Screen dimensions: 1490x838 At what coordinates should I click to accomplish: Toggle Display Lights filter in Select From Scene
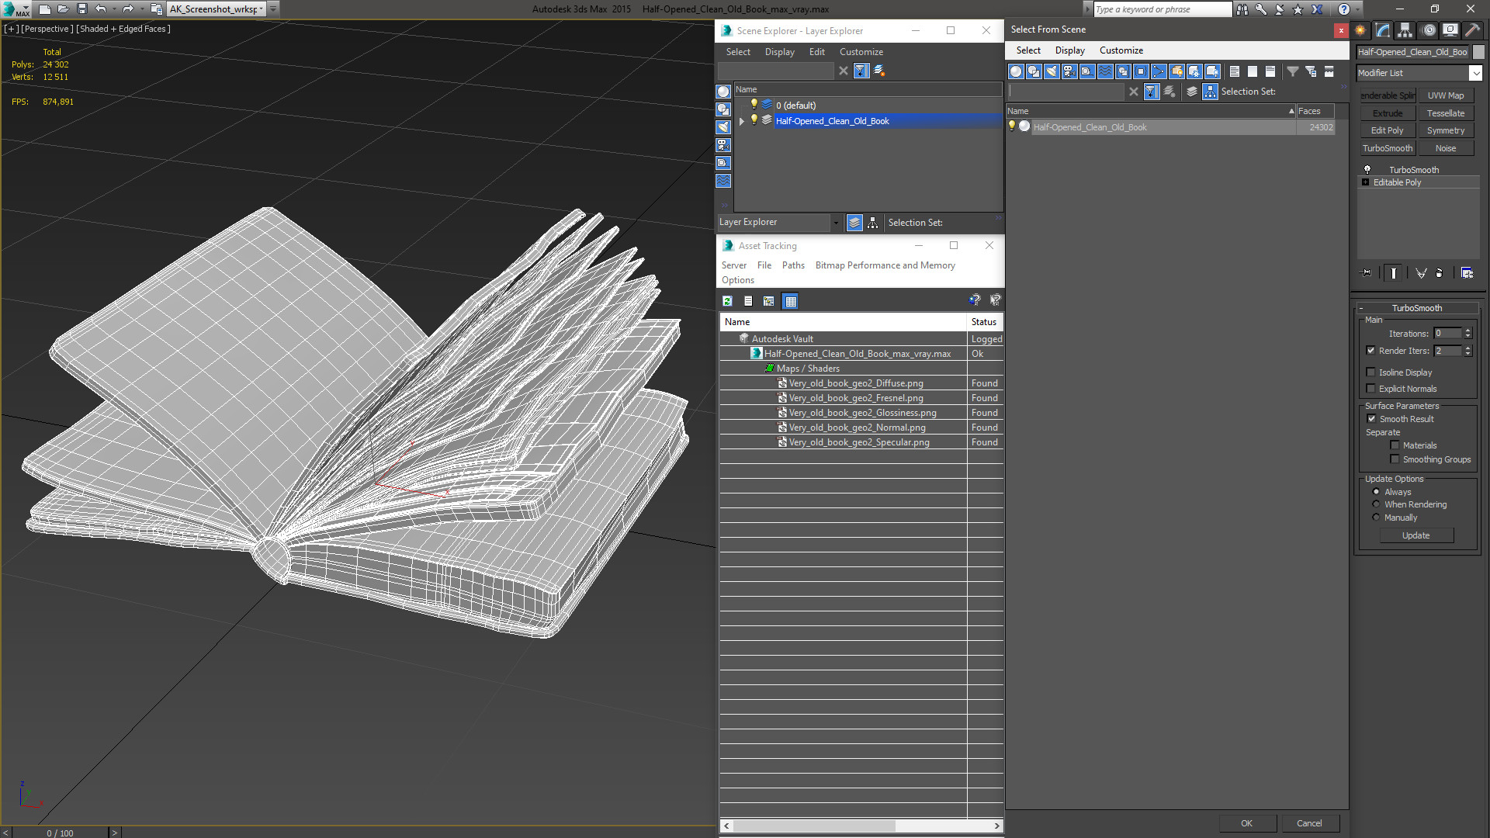coord(1052,71)
